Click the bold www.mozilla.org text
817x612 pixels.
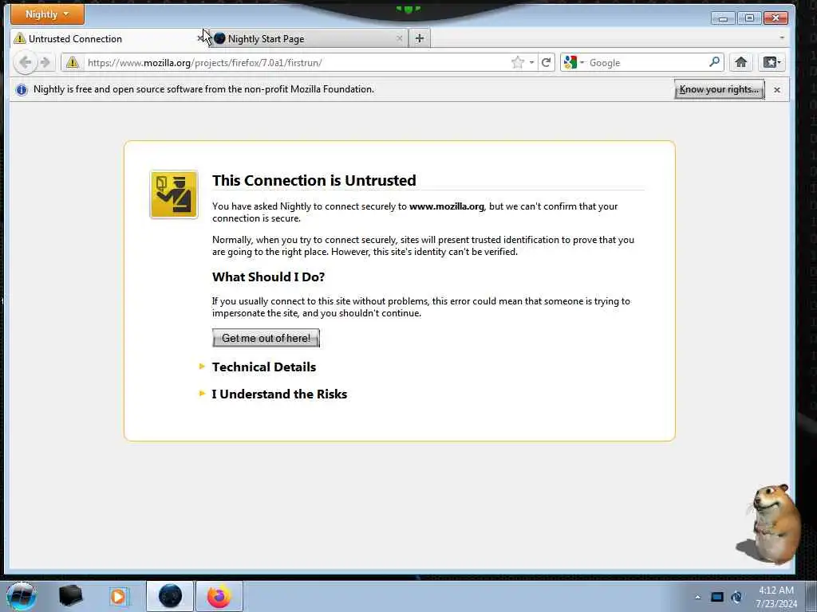point(447,206)
